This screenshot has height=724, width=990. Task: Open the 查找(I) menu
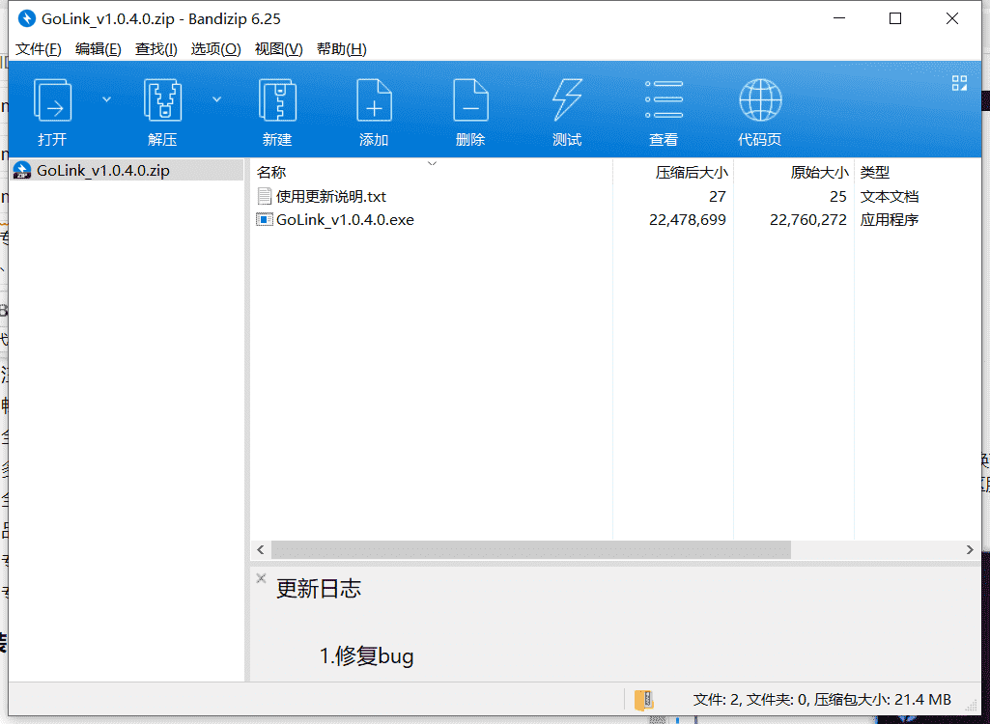click(156, 48)
